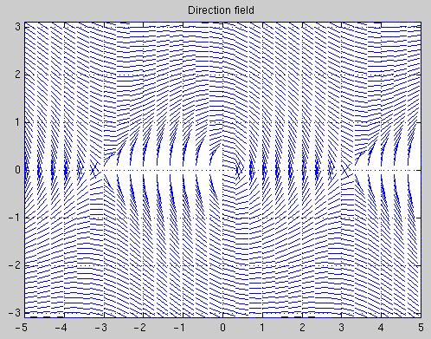Image resolution: width=431 pixels, height=339 pixels.
Task: Click the y-axis tick label -2
Action: tap(15, 265)
